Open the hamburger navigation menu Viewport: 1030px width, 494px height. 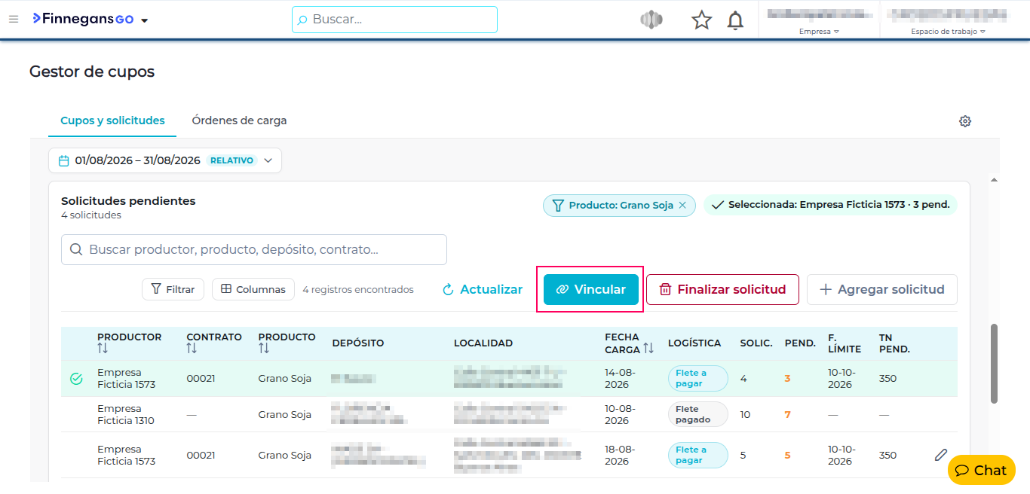click(x=14, y=19)
